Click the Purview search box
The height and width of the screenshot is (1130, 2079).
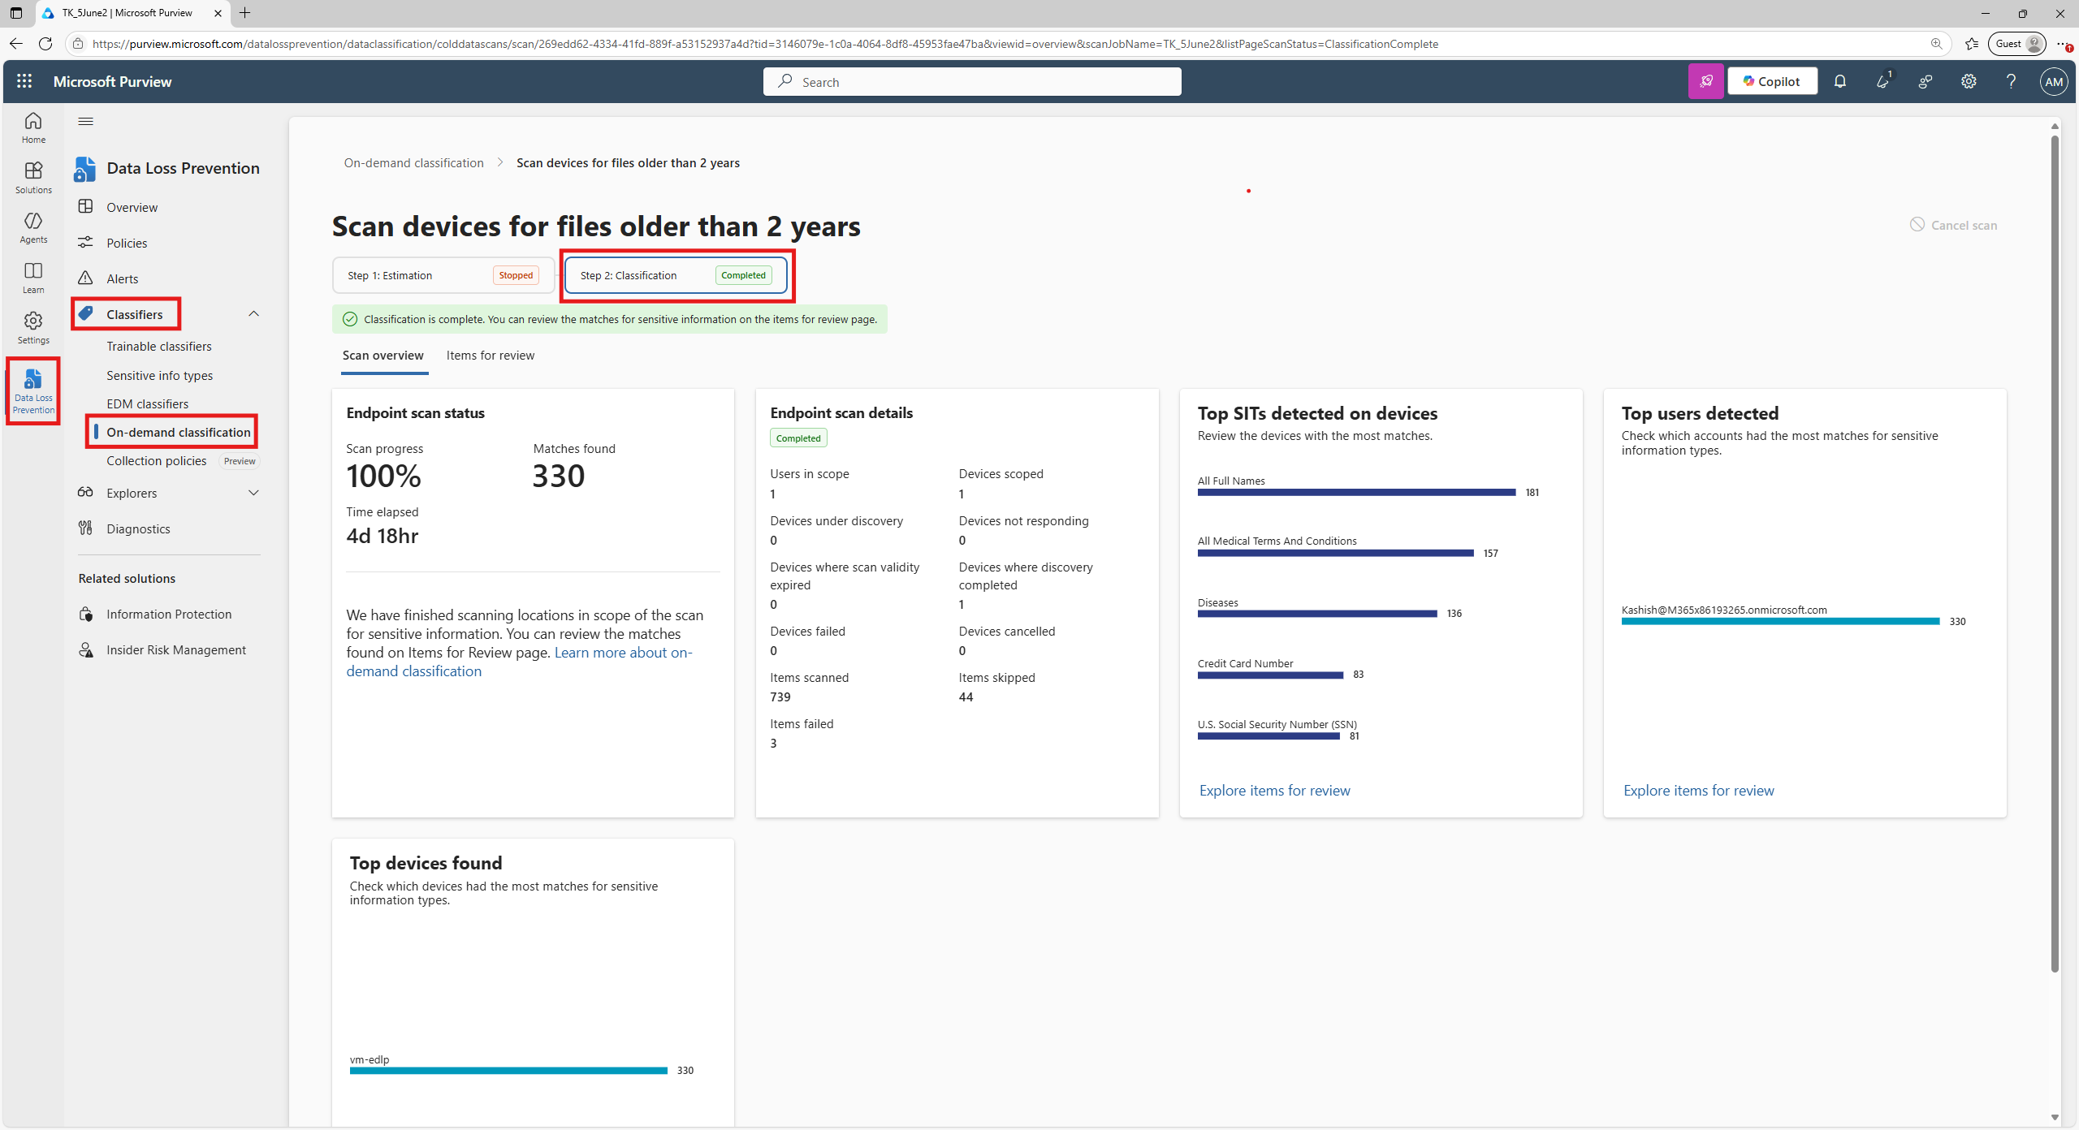pyautogui.click(x=972, y=81)
